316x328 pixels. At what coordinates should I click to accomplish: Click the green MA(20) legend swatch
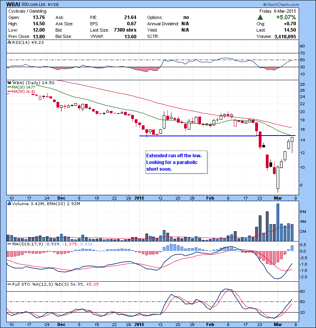pos(9,87)
